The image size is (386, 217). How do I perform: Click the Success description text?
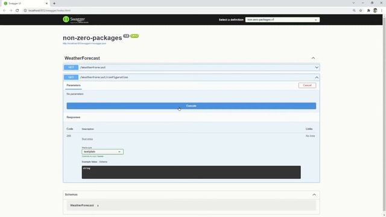click(x=87, y=139)
